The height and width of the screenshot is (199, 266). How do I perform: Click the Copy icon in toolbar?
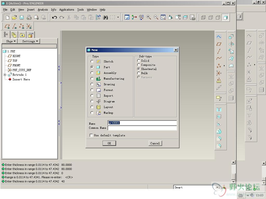point(76,17)
